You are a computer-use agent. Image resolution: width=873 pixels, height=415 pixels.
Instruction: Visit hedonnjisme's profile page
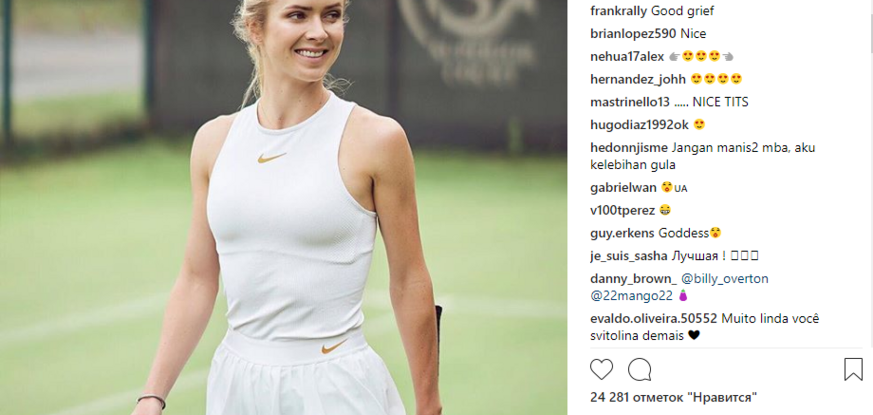tap(629, 148)
